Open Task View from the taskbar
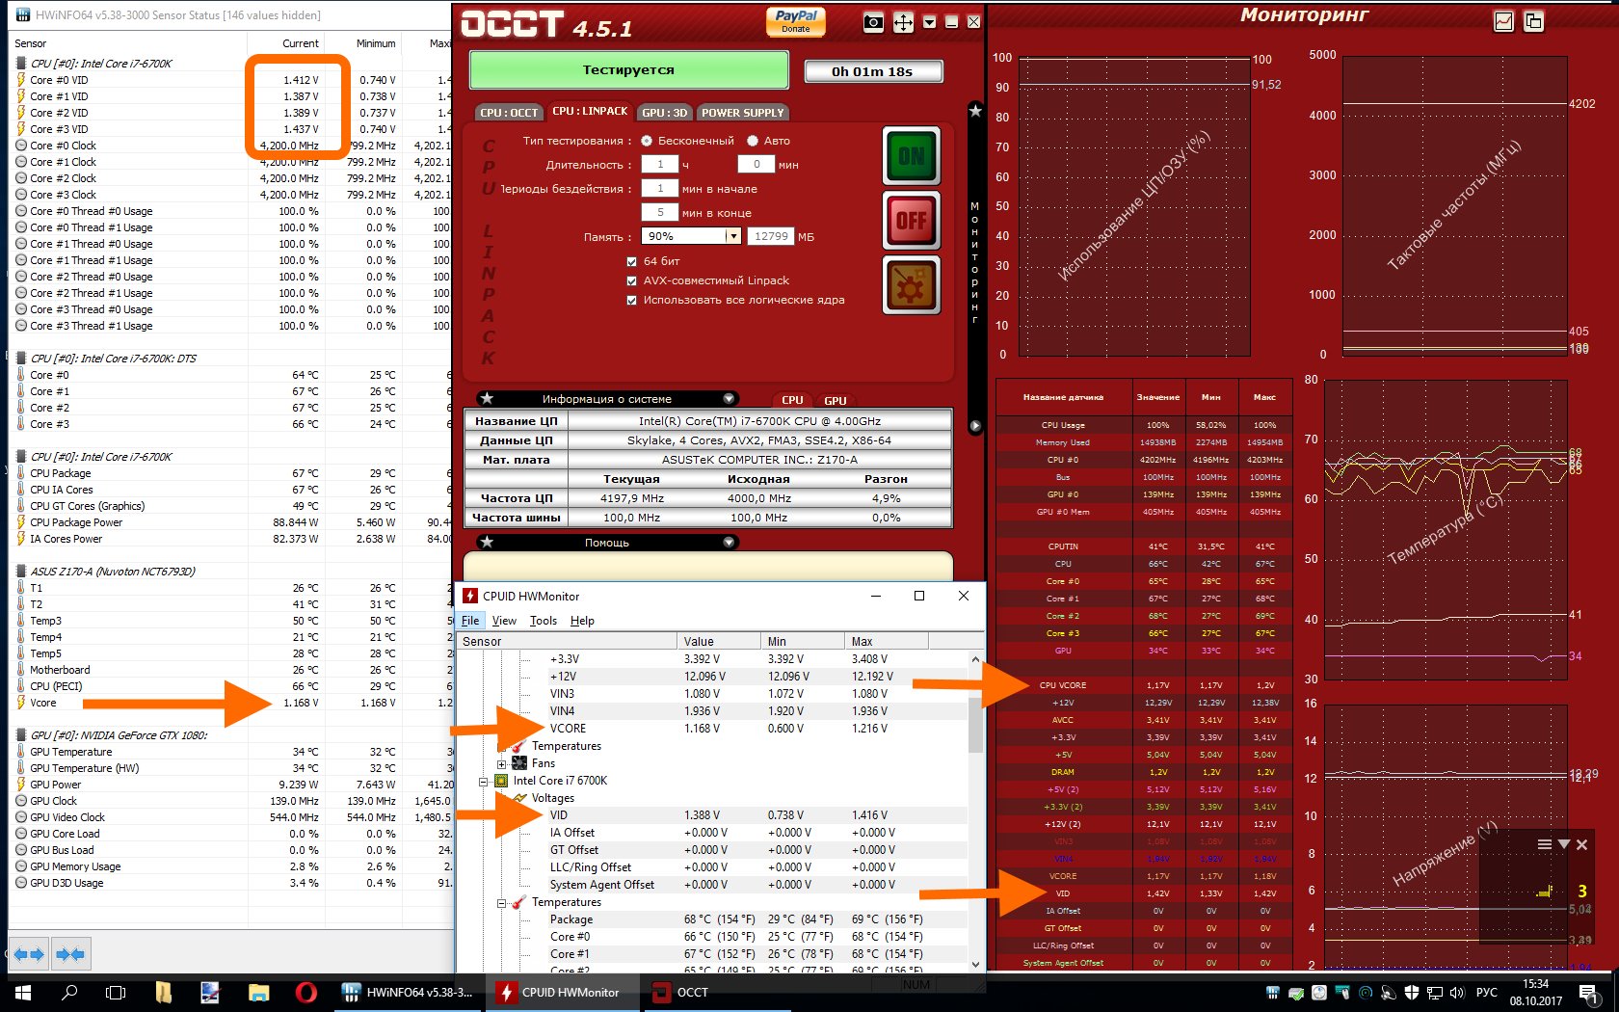Viewport: 1619px width, 1012px height. pos(116,992)
